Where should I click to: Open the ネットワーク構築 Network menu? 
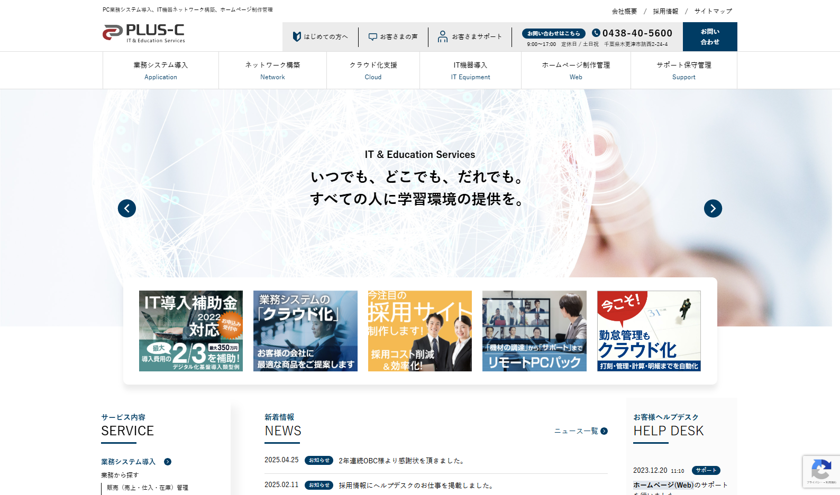[x=272, y=70]
